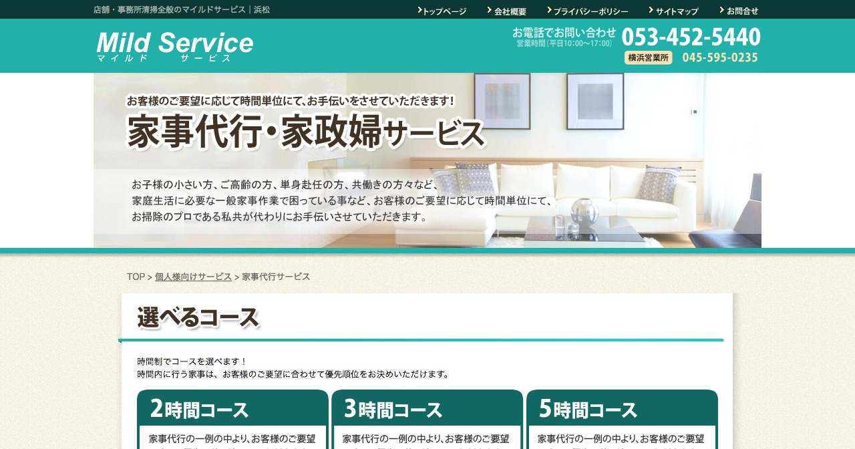The image size is (855, 449).
Task: Select the お問合せ navigation item
Action: (x=741, y=11)
